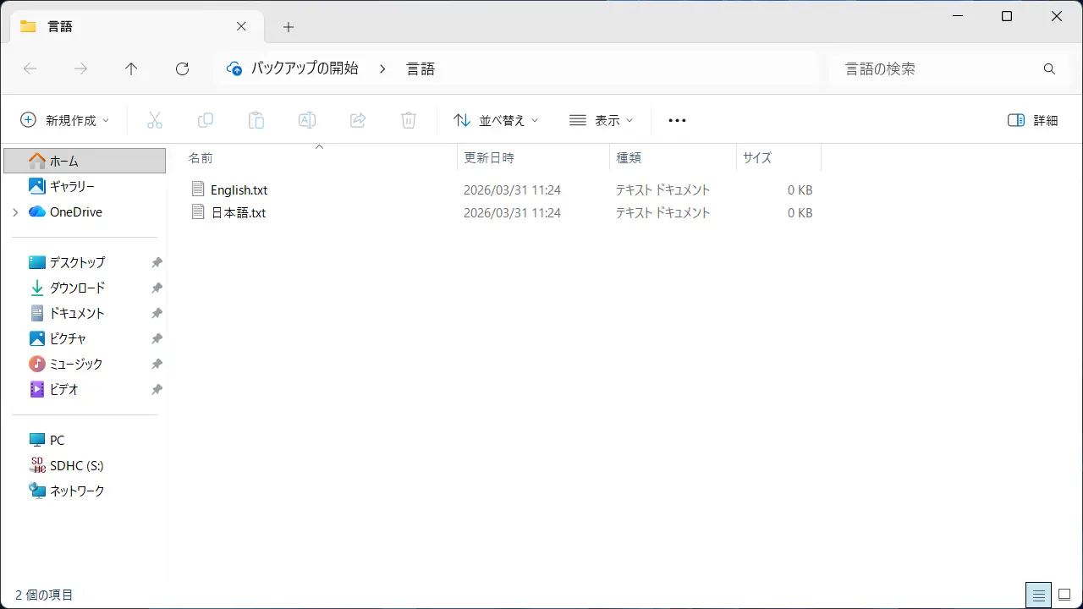Open the 表示 view menu
1083x609 pixels.
click(x=601, y=120)
